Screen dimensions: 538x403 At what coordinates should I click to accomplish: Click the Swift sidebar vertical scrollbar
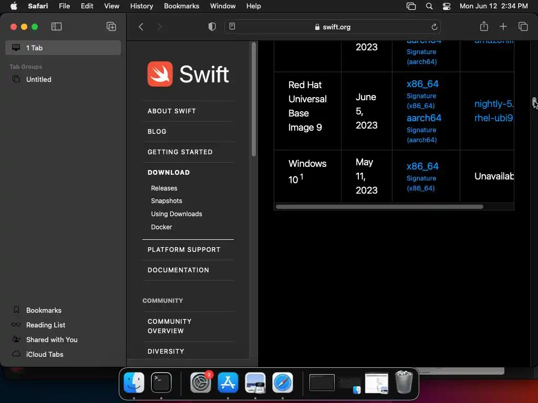[x=254, y=99]
